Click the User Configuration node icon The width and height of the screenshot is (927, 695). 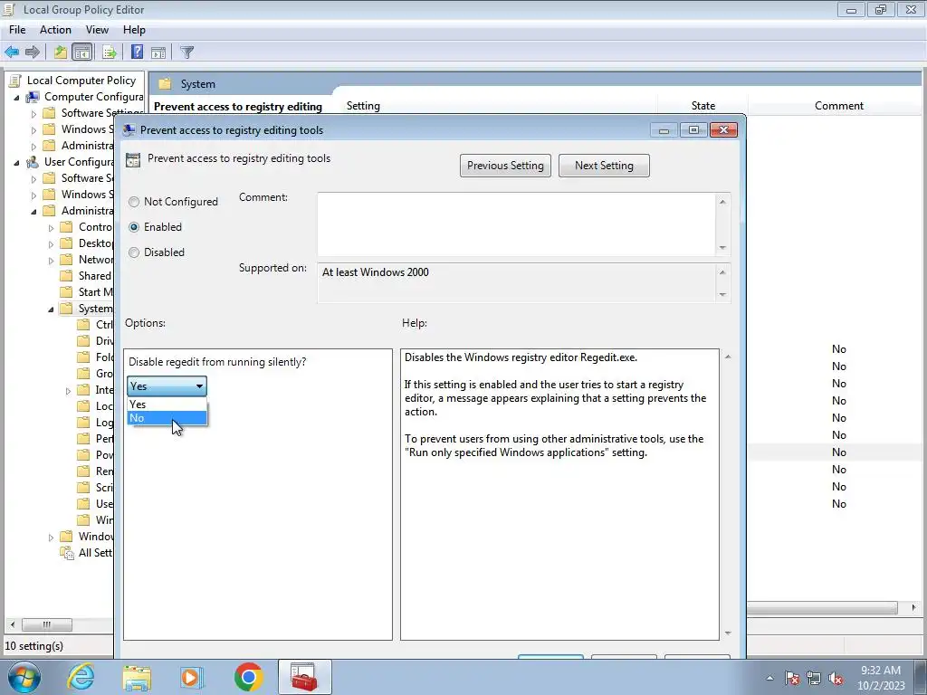[33, 161]
